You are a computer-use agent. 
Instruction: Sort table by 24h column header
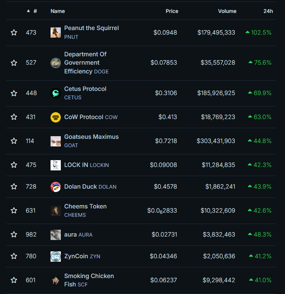tap(268, 11)
